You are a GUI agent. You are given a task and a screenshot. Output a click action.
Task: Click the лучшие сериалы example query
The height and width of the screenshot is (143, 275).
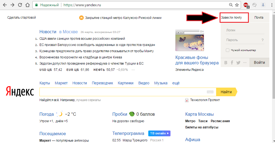coord(88,100)
